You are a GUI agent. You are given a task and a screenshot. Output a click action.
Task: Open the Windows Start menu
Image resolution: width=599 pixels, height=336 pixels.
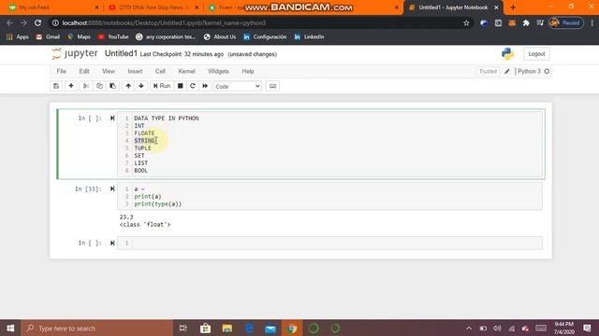10,328
